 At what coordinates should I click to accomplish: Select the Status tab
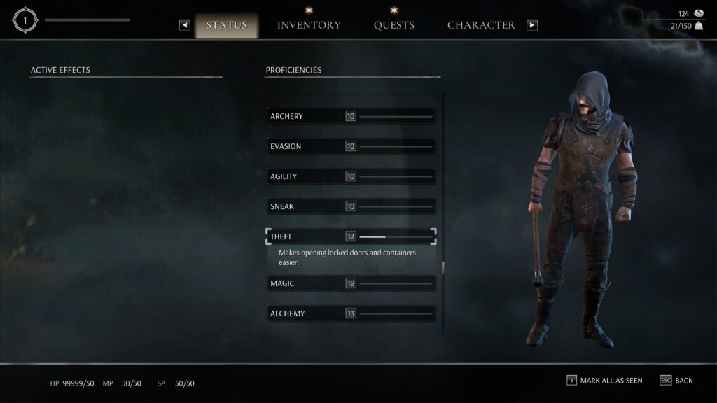[227, 26]
